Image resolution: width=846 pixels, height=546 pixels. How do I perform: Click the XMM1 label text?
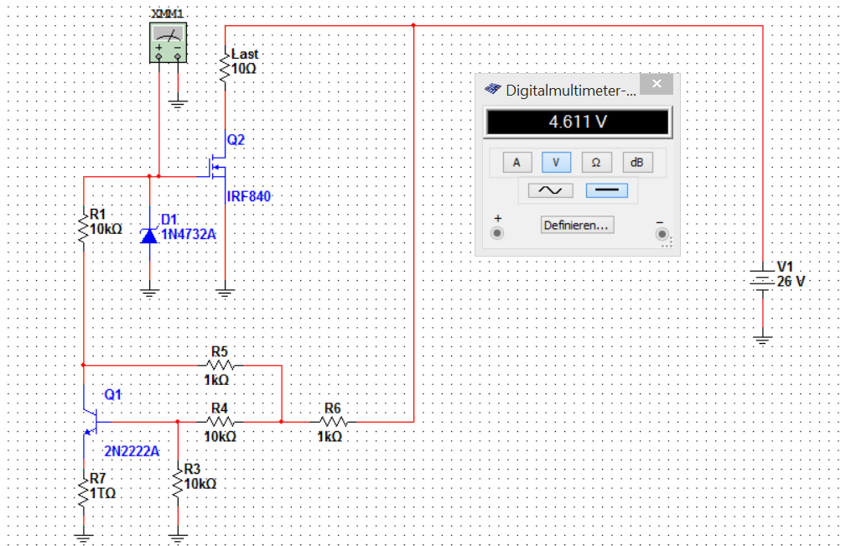pyautogui.click(x=167, y=13)
